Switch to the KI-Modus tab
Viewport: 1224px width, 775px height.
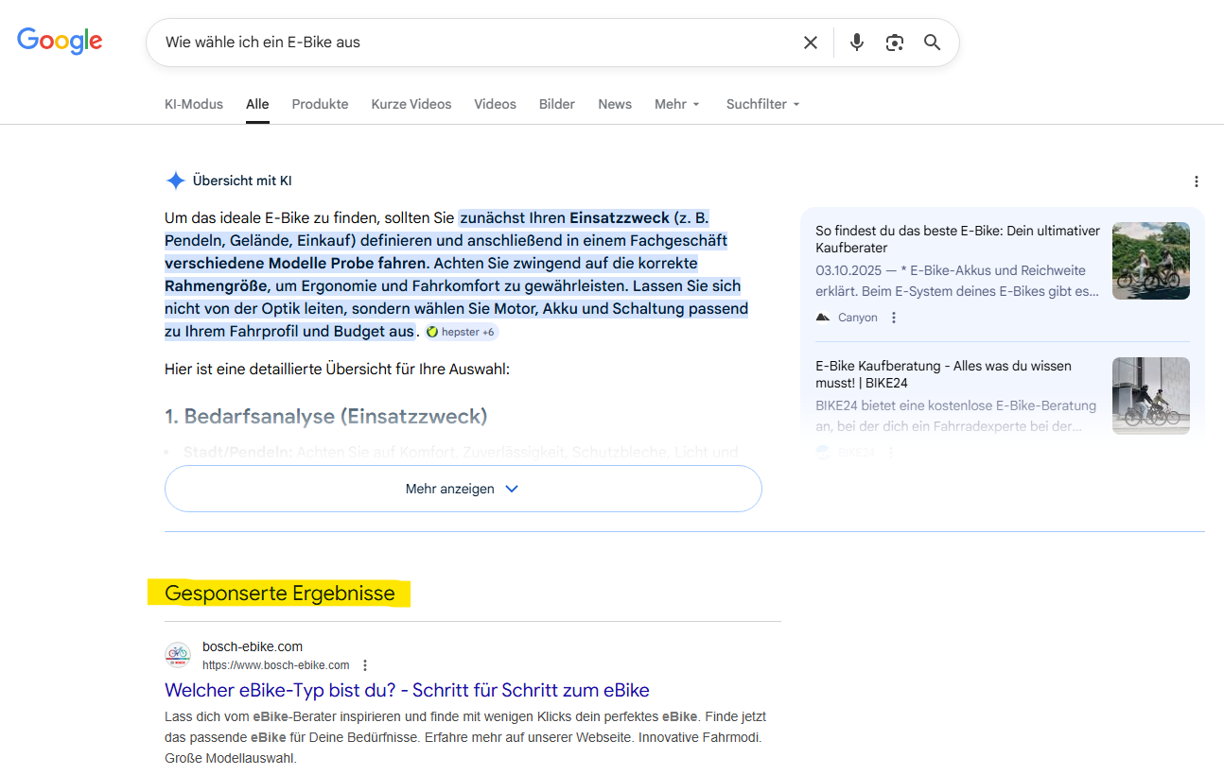coord(194,104)
